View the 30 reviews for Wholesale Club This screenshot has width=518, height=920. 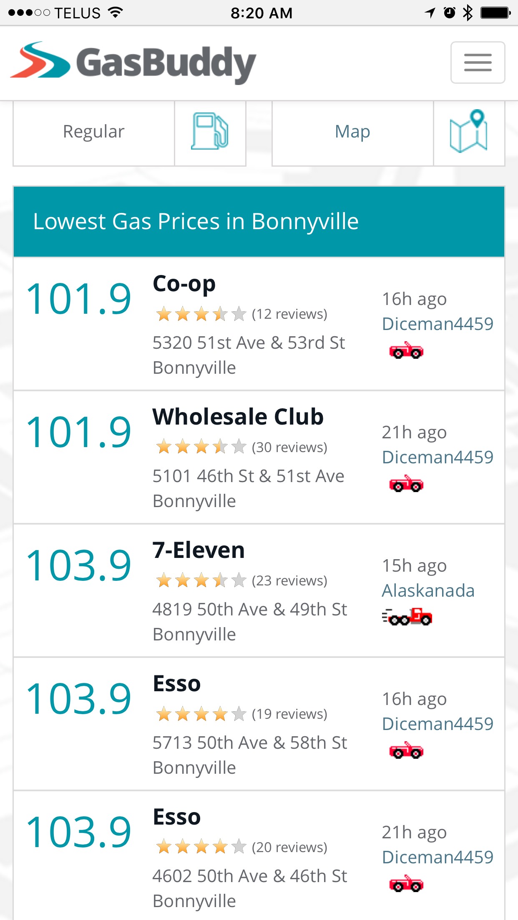289,447
